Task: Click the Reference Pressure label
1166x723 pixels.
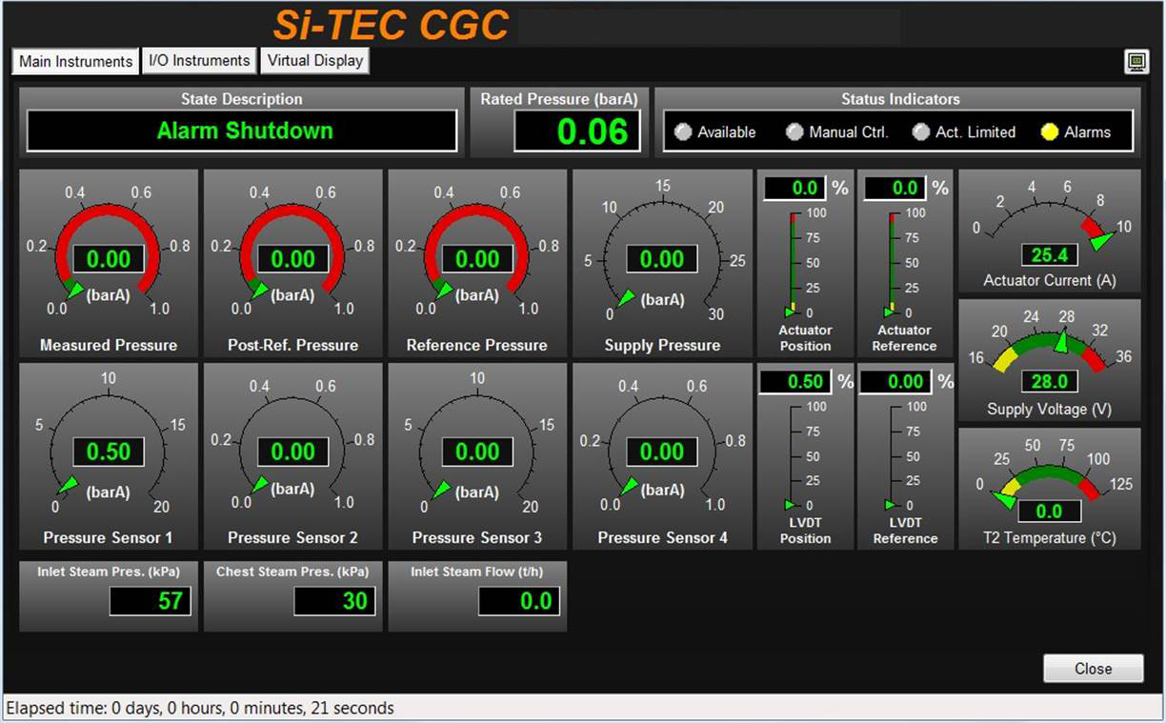Action: (477, 345)
